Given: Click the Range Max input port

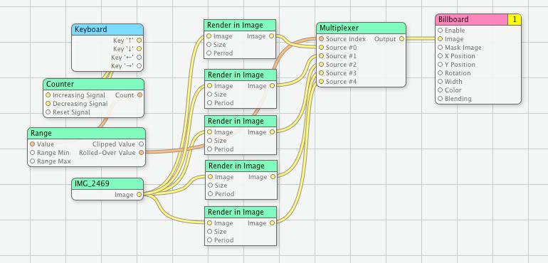Looking at the screenshot, I should coord(33,161).
